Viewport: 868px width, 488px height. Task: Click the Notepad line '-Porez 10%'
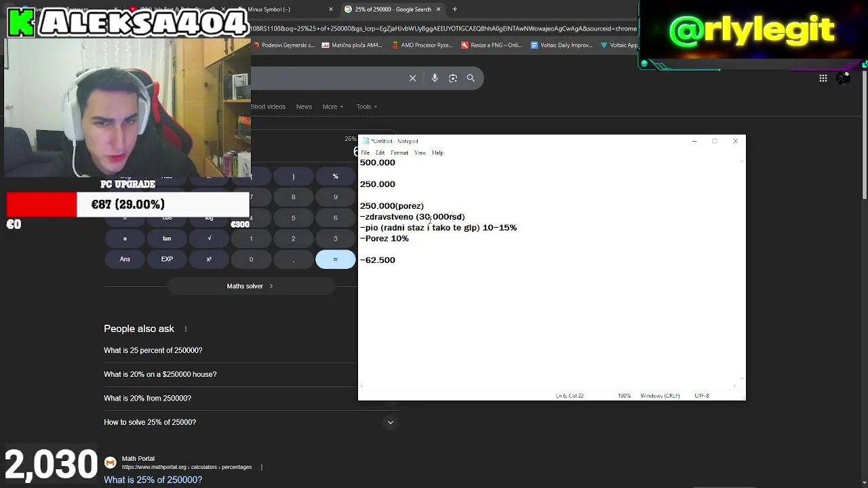384,239
